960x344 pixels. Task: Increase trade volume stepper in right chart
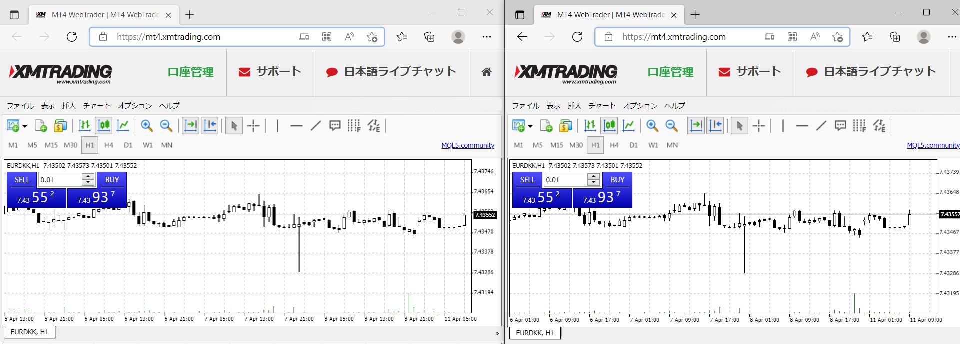click(593, 177)
